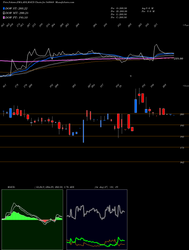189x250 pixels.
Task: Click the MACD (12,26,9) parameter values text
Action: pyautogui.click(x=52, y=187)
